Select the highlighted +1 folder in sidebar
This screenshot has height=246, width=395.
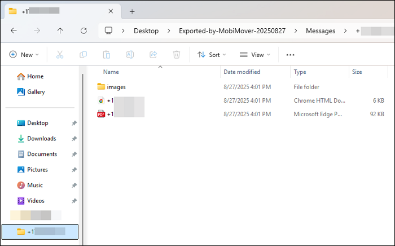[x=40, y=232]
